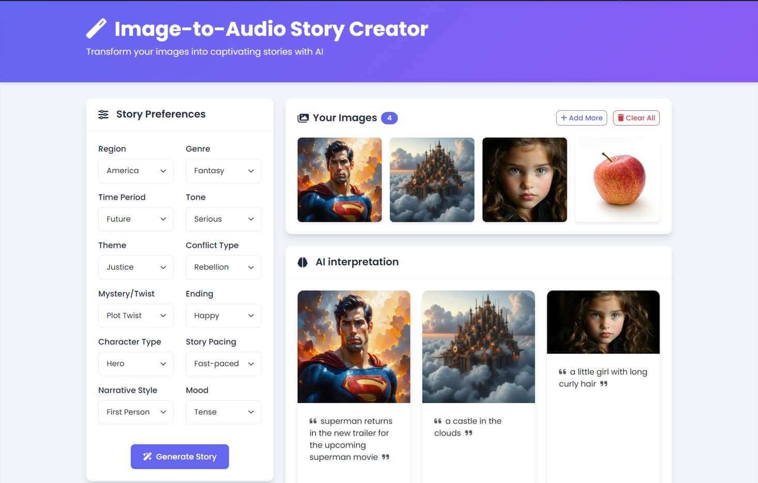
Task: Click the girl image in AI interpretation
Action: [603, 322]
